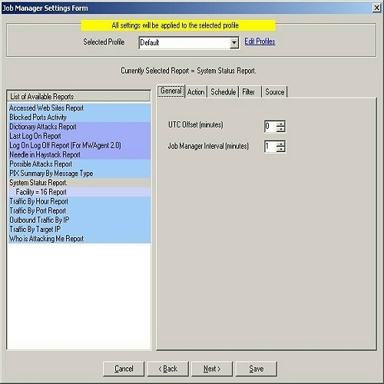Select Traffic By Hour Report
Viewport: 384px width, 384px height.
coord(79,201)
